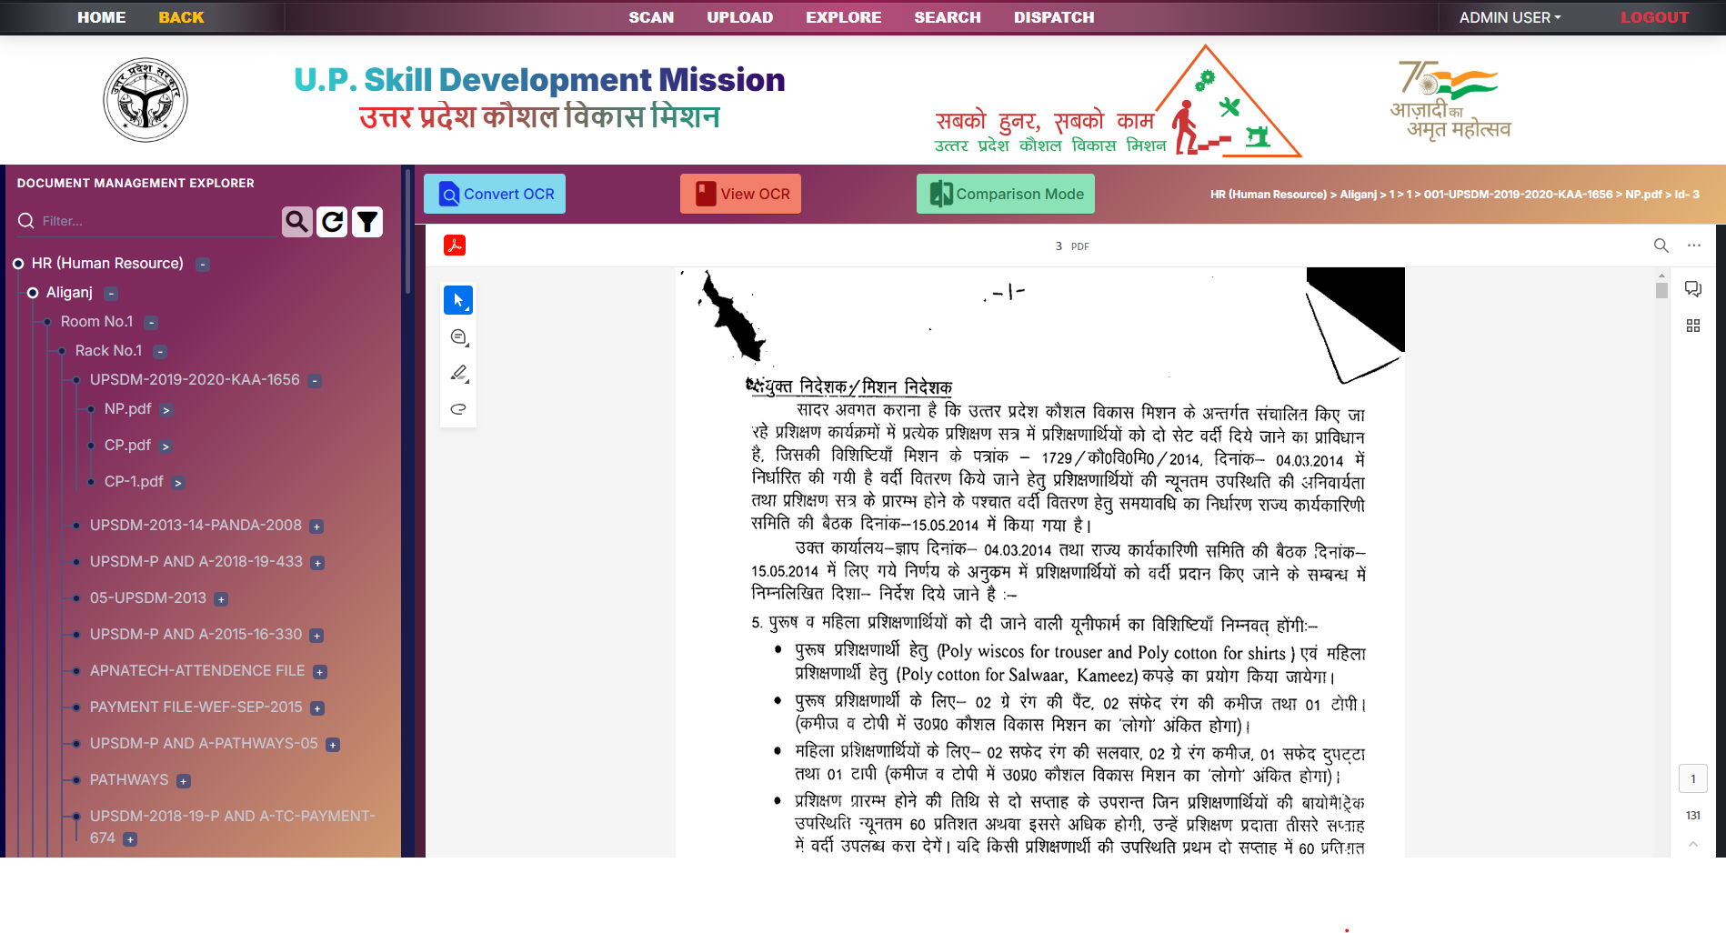
Task: Go to the HOME menu
Action: pyautogui.click(x=102, y=17)
